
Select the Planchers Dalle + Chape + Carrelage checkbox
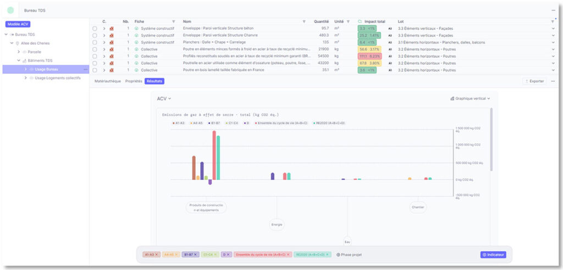pos(95,42)
